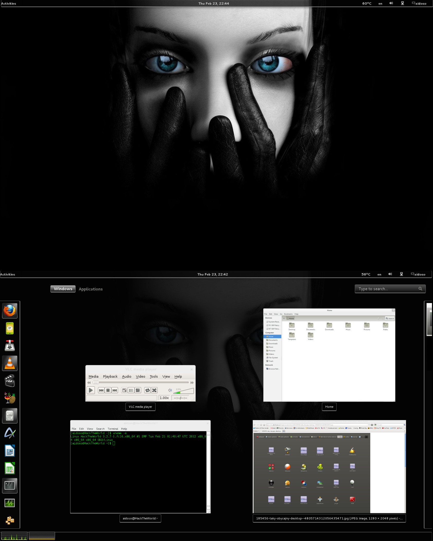Select the Firefox window thumbnail in overview
The height and width of the screenshot is (541, 433).
tap(329, 467)
